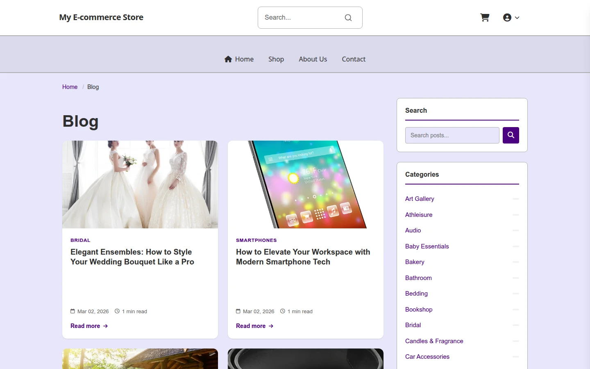Click the arrow after Smartphones post's Read more

coord(271,326)
